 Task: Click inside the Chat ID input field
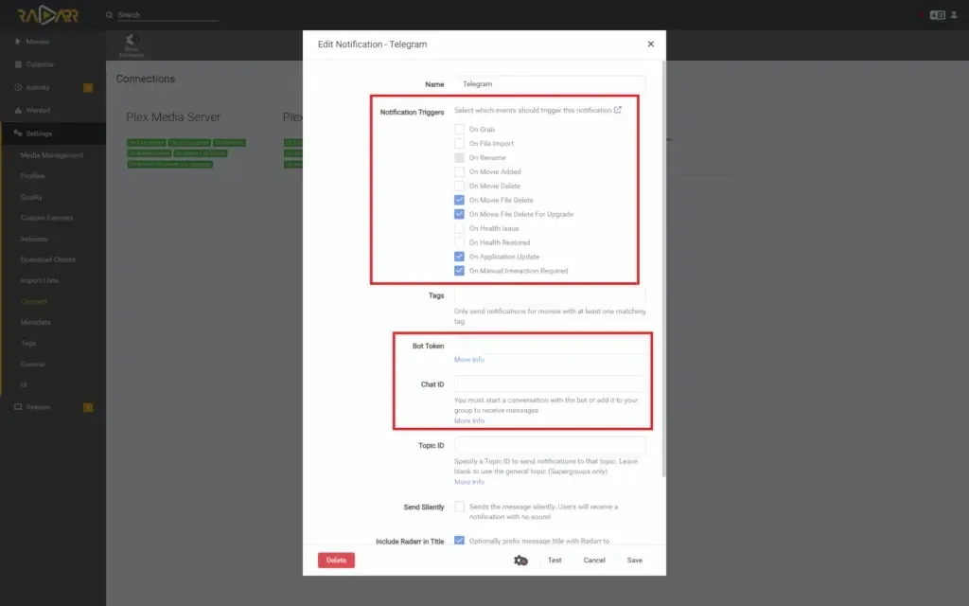coord(549,383)
